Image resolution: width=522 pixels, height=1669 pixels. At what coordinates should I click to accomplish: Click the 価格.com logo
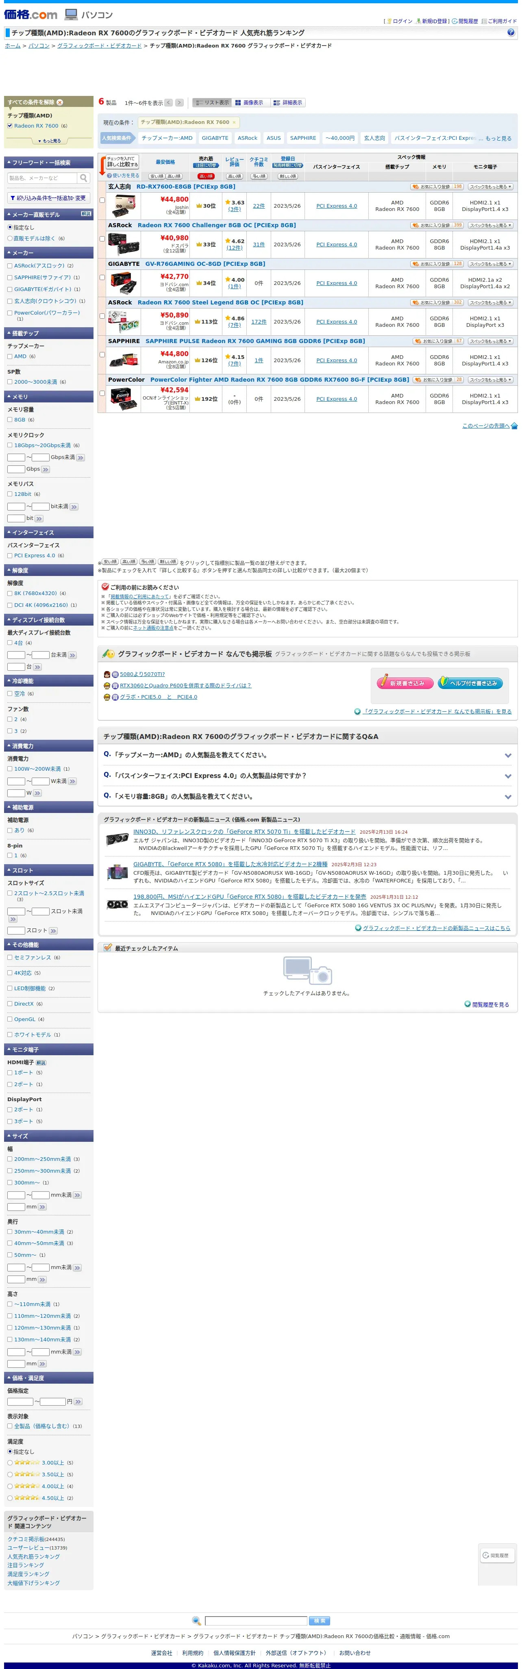tap(30, 14)
